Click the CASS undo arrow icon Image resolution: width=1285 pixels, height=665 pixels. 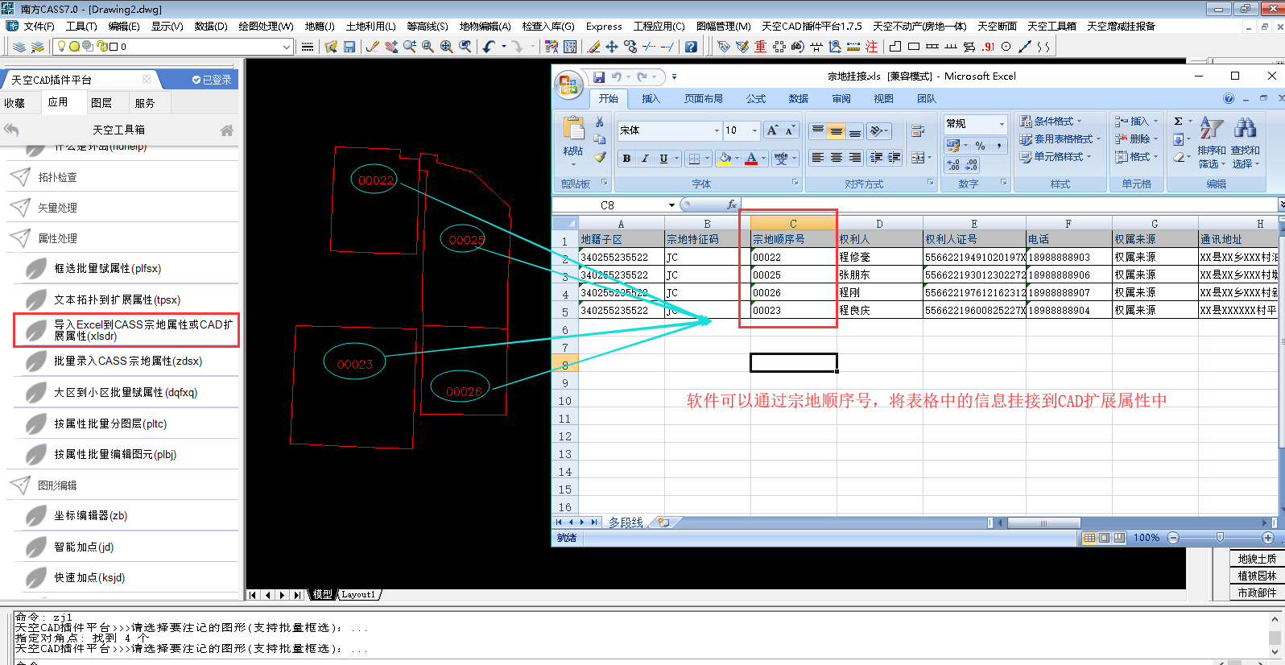point(489,47)
